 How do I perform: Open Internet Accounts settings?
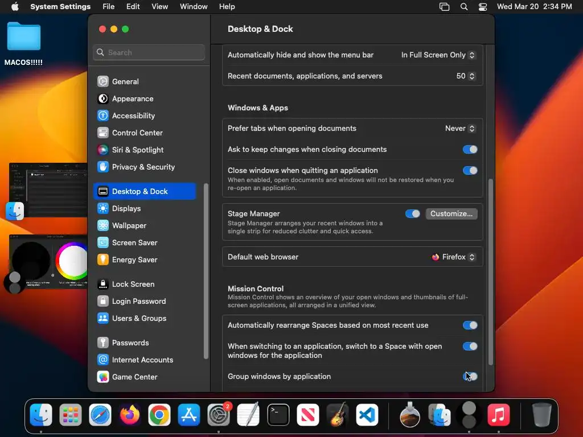coord(144,360)
